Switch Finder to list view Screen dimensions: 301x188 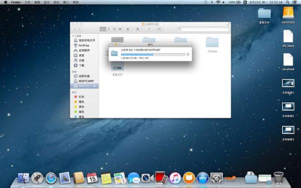[109, 29]
